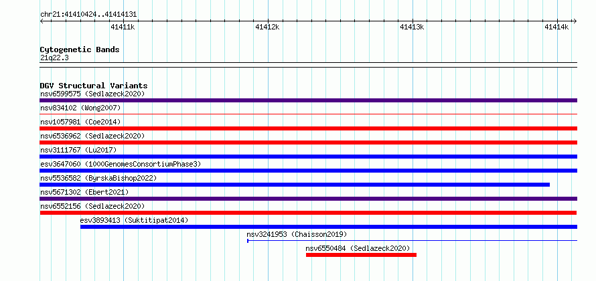This screenshot has height=281, width=596.
Task: Open the nsv834102 (Wong2007) variant label
Action: pyautogui.click(x=80, y=108)
